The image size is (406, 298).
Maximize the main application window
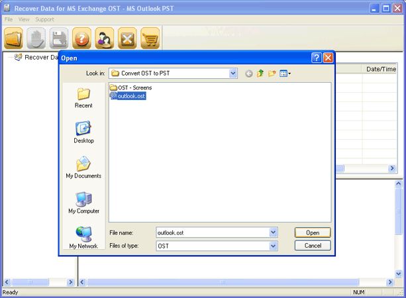point(386,9)
